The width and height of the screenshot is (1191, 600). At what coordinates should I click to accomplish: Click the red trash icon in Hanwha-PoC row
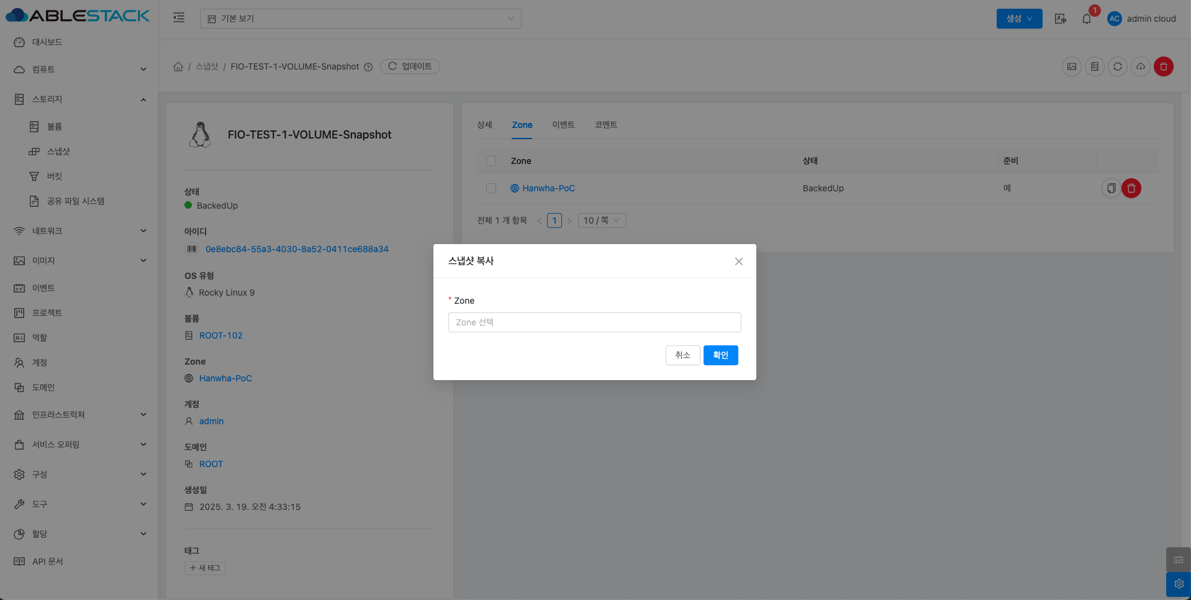tap(1131, 188)
